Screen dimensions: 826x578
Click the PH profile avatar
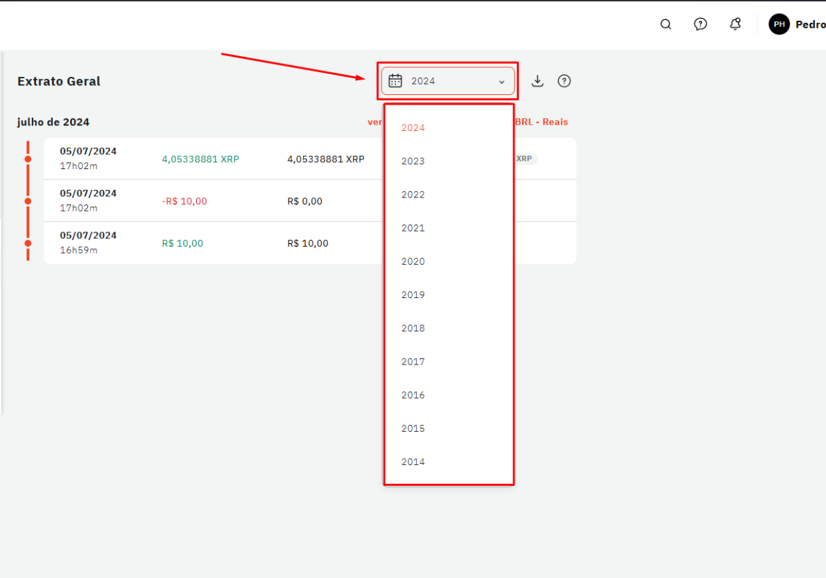coord(779,24)
